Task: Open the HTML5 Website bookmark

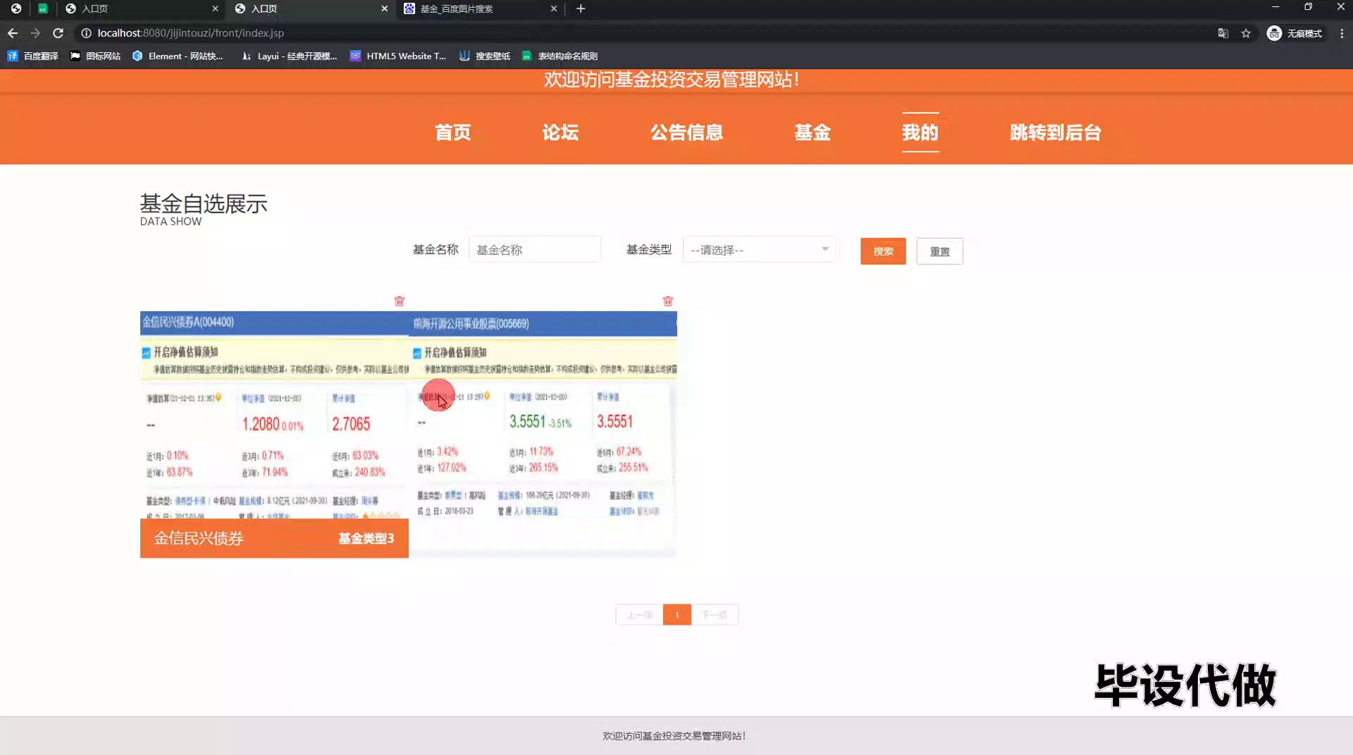Action: point(398,56)
